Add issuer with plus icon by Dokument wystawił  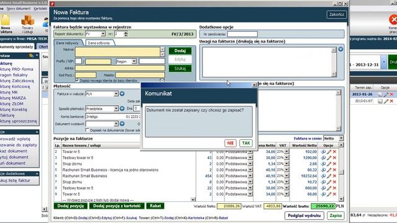coord(122,124)
